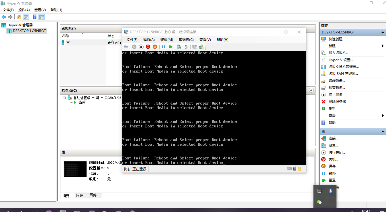Image resolution: width=386 pixels, height=212 pixels.
Task: Click the black square Turn Off toolbar icon
Action: (x=141, y=47)
